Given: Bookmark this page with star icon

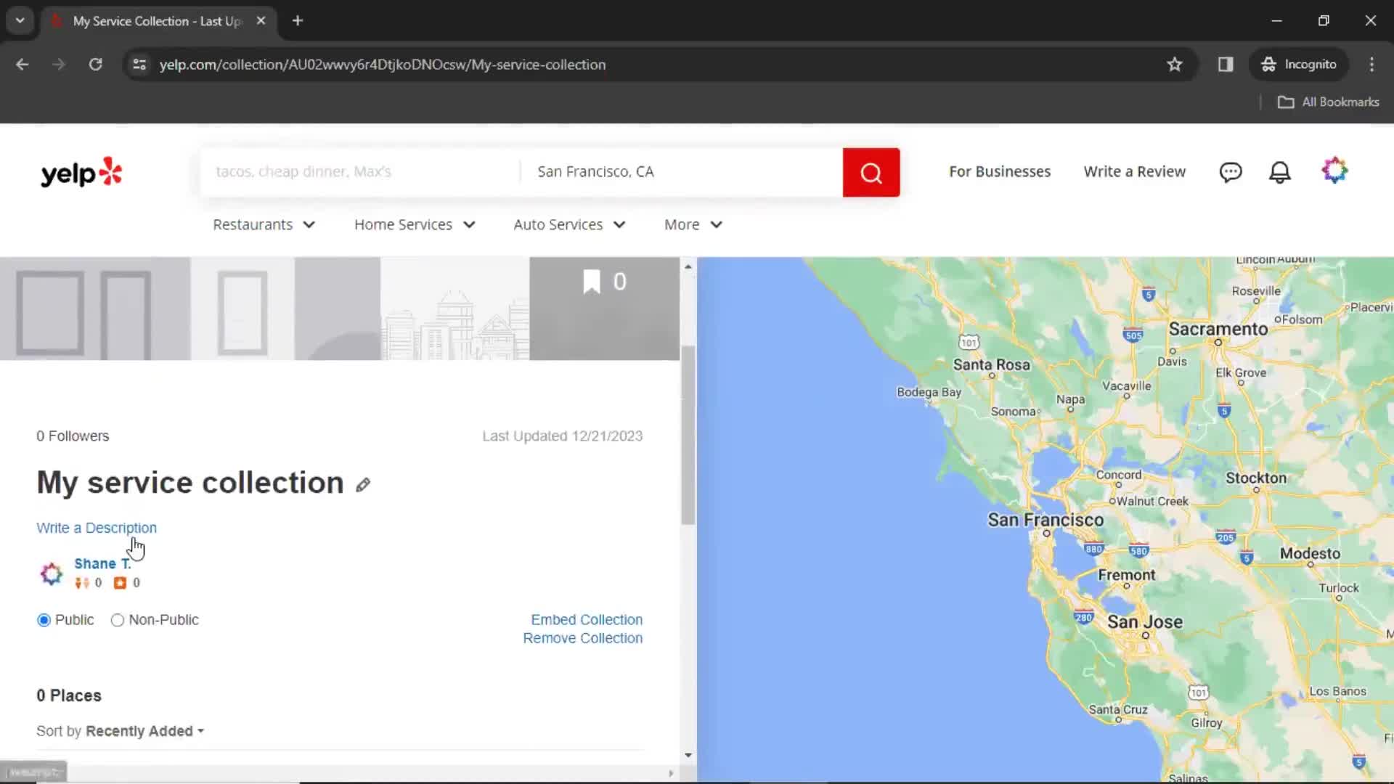Looking at the screenshot, I should pyautogui.click(x=1175, y=65).
